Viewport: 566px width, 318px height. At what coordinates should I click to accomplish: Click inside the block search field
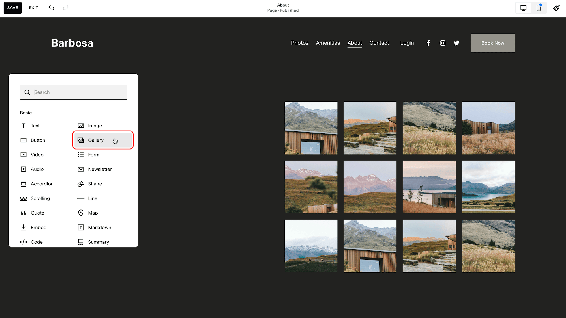click(73, 92)
